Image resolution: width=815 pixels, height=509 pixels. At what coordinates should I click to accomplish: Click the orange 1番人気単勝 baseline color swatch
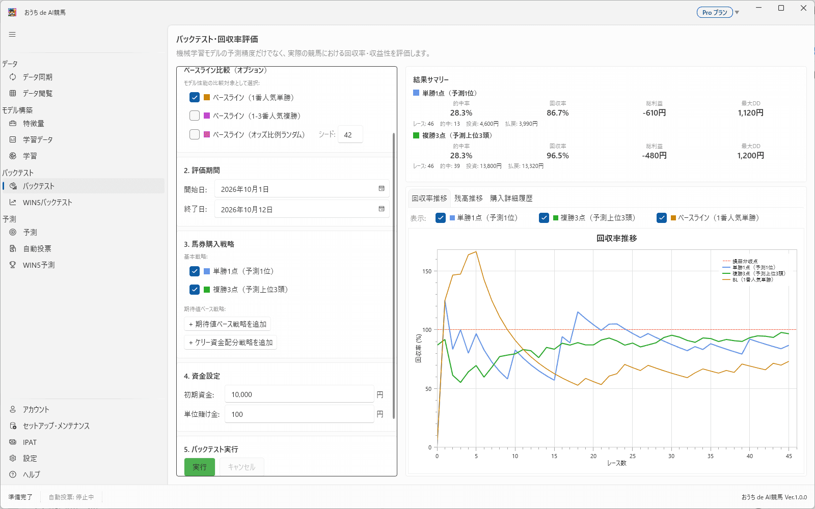[207, 97]
